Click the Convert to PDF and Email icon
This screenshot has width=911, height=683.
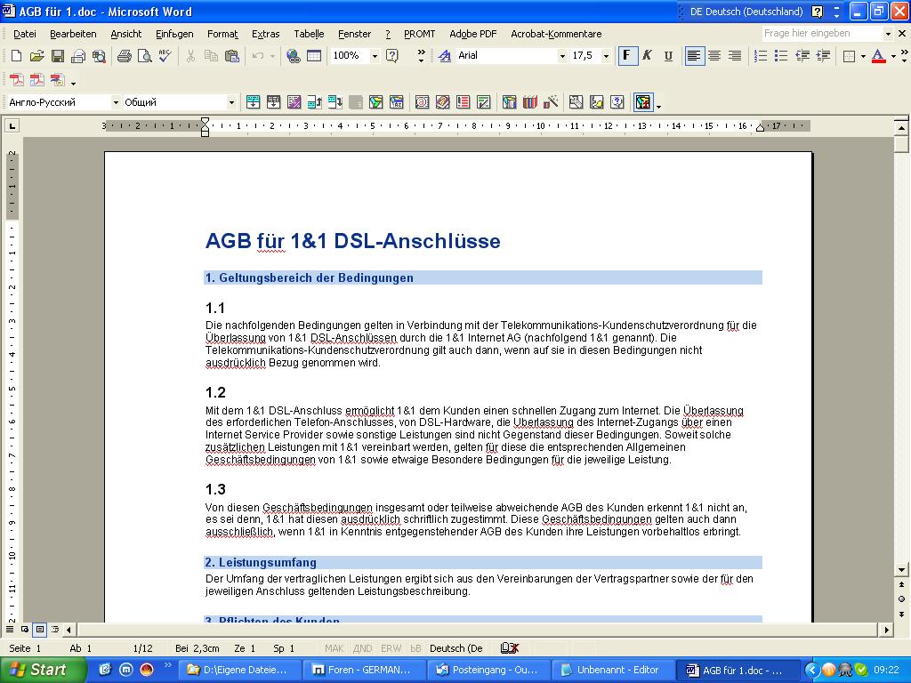tap(37, 79)
